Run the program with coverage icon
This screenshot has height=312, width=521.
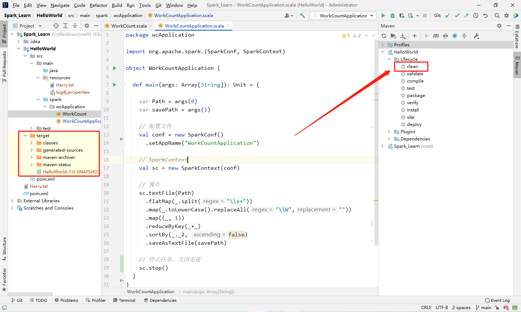pyautogui.click(x=402, y=16)
